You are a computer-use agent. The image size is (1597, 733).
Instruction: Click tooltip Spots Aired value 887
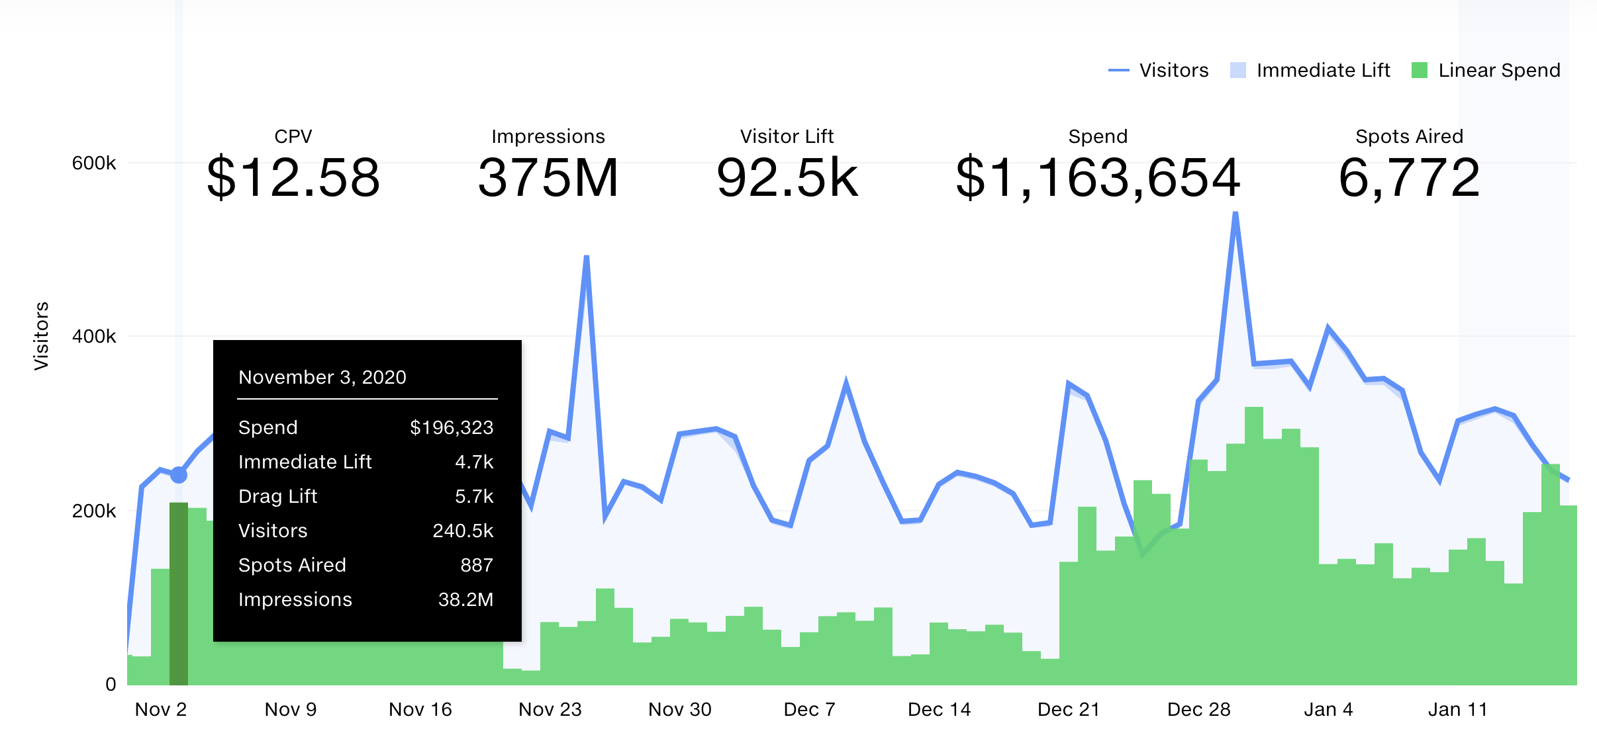tap(477, 565)
